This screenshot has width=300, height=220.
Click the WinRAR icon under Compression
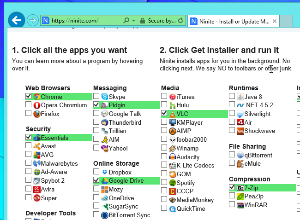tap(240, 205)
